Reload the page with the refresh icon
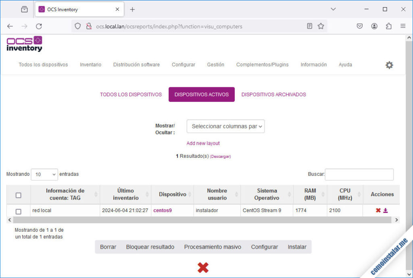 point(39,26)
